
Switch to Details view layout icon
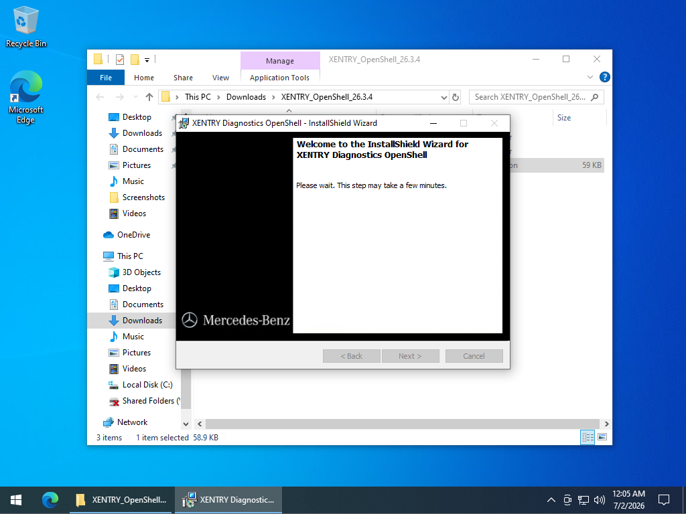588,437
